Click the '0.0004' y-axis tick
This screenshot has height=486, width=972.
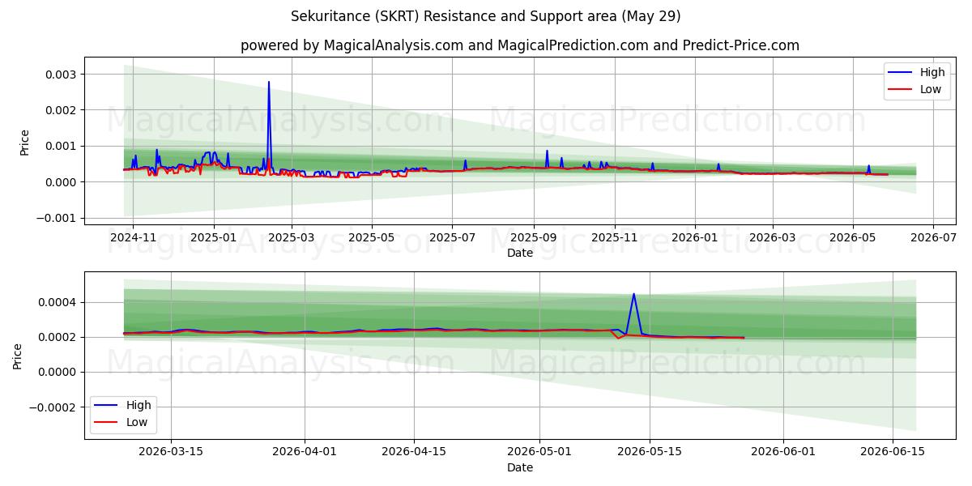click(59, 302)
